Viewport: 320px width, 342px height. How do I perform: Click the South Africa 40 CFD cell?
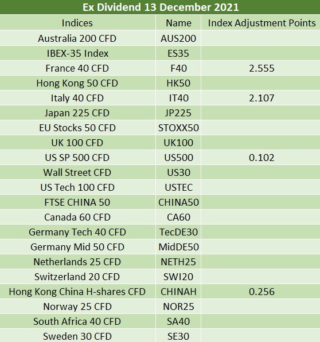pyautogui.click(x=77, y=321)
